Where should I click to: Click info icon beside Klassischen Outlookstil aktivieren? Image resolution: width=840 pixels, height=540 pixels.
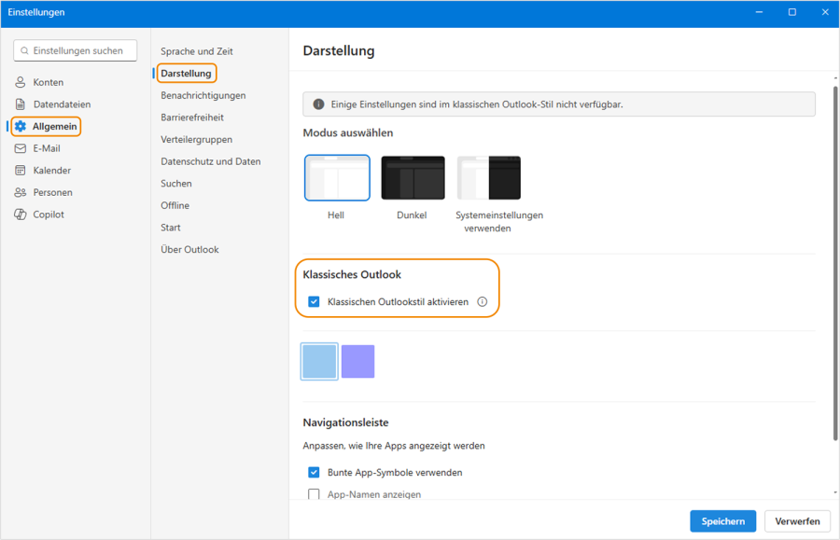click(483, 302)
